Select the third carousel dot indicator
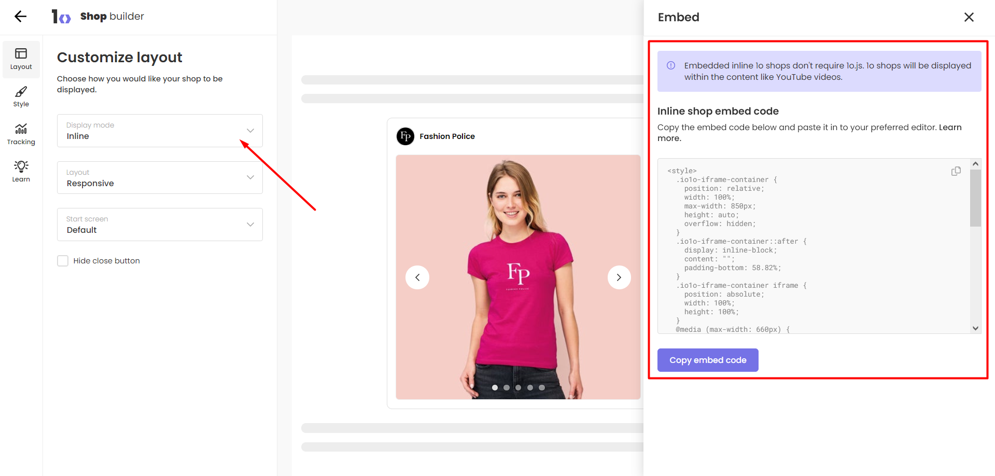 click(x=518, y=387)
